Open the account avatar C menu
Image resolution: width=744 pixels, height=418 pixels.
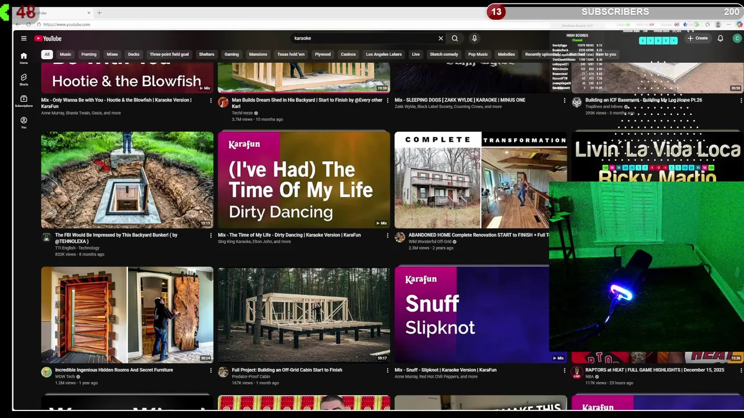click(x=737, y=38)
